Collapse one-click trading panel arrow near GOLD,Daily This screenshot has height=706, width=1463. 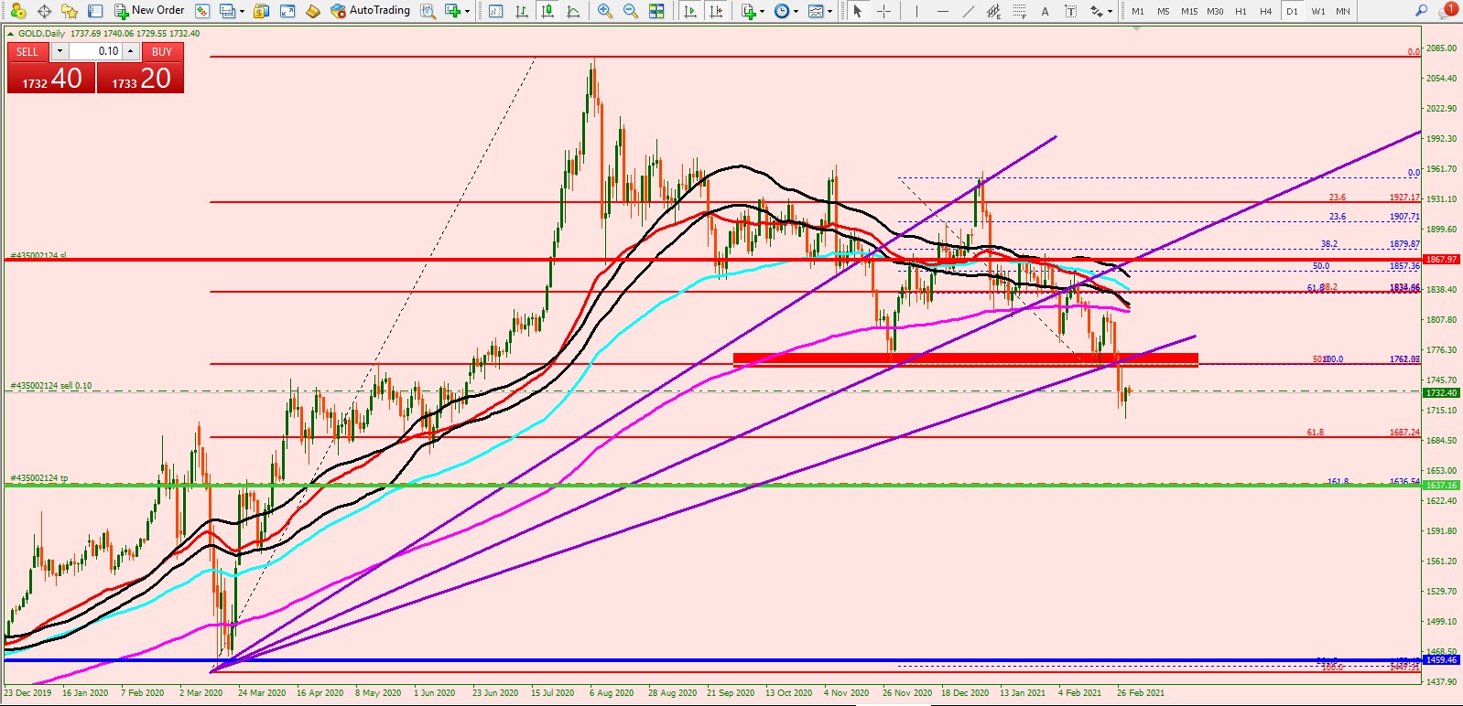tap(11, 34)
